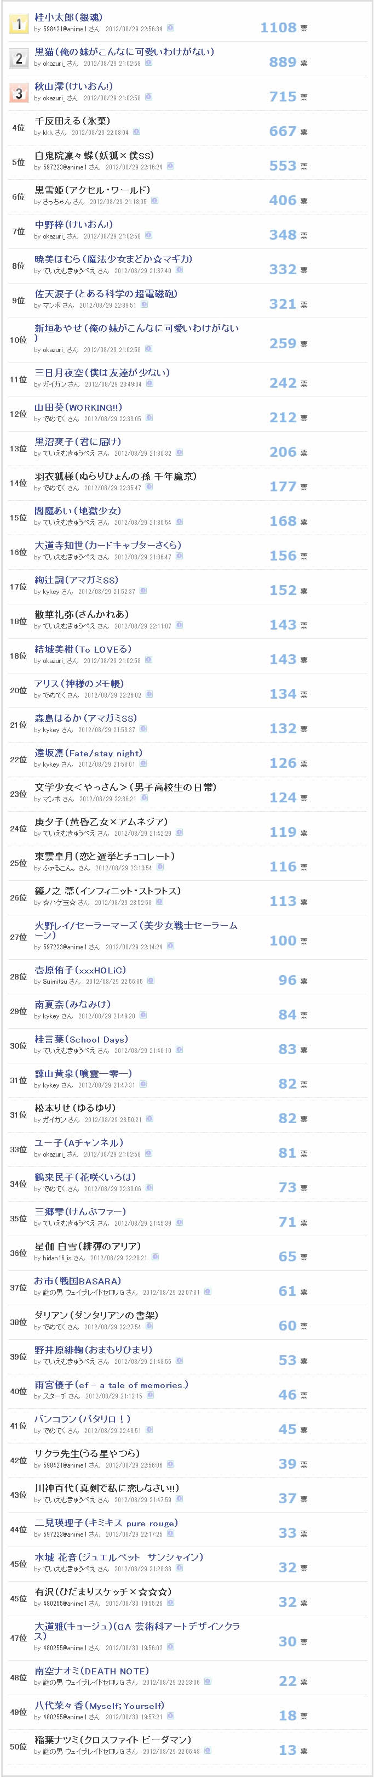This screenshot has width=374, height=1778.
Task: Open the 遠坂凛(Fate/stay night) entry link
Action: [x=88, y=752]
